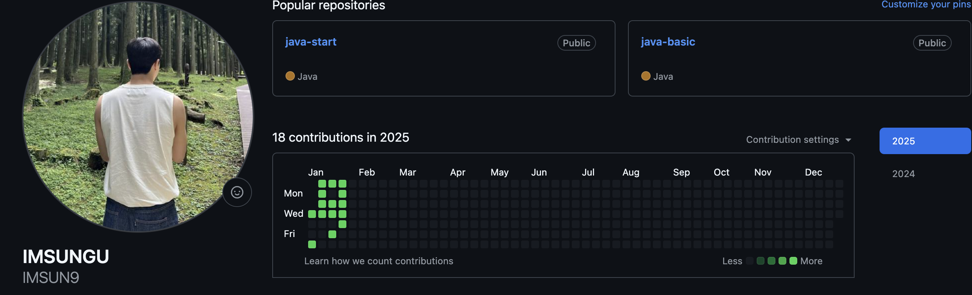Select the 2025 year tab

pyautogui.click(x=925, y=141)
